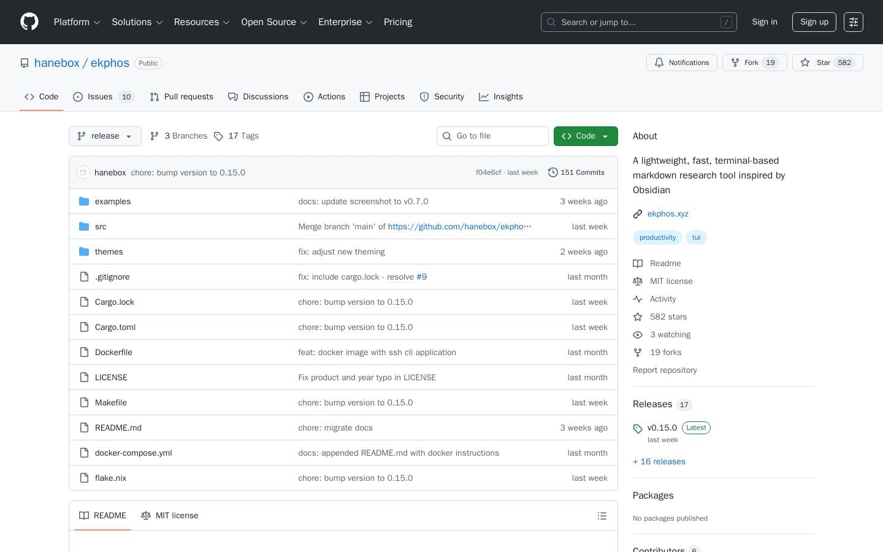The height and width of the screenshot is (552, 883).
Task: Open the src folder
Action: click(101, 226)
